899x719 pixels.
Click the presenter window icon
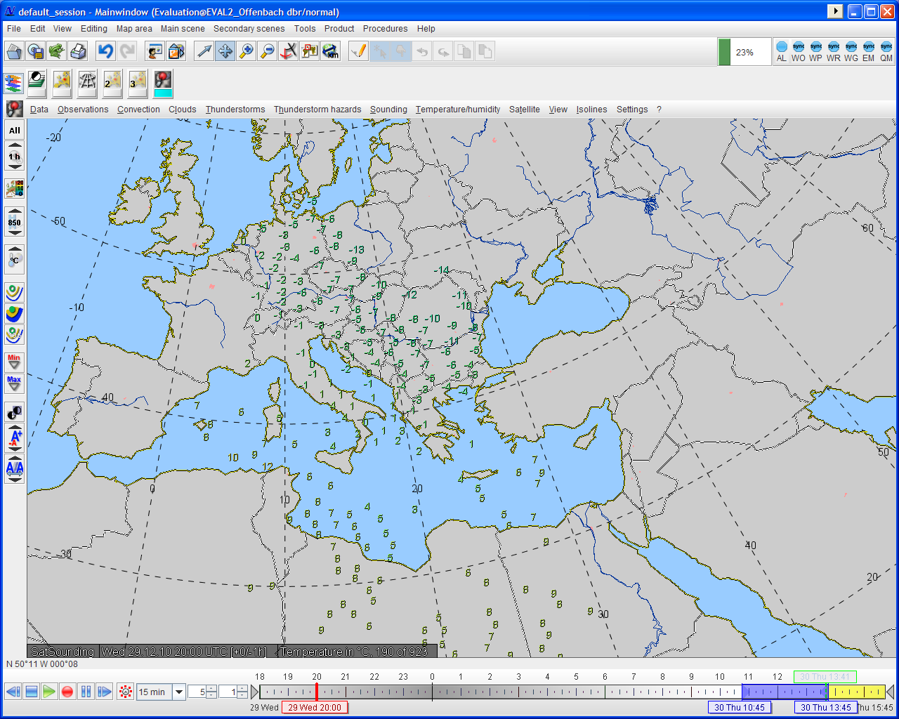coord(155,51)
